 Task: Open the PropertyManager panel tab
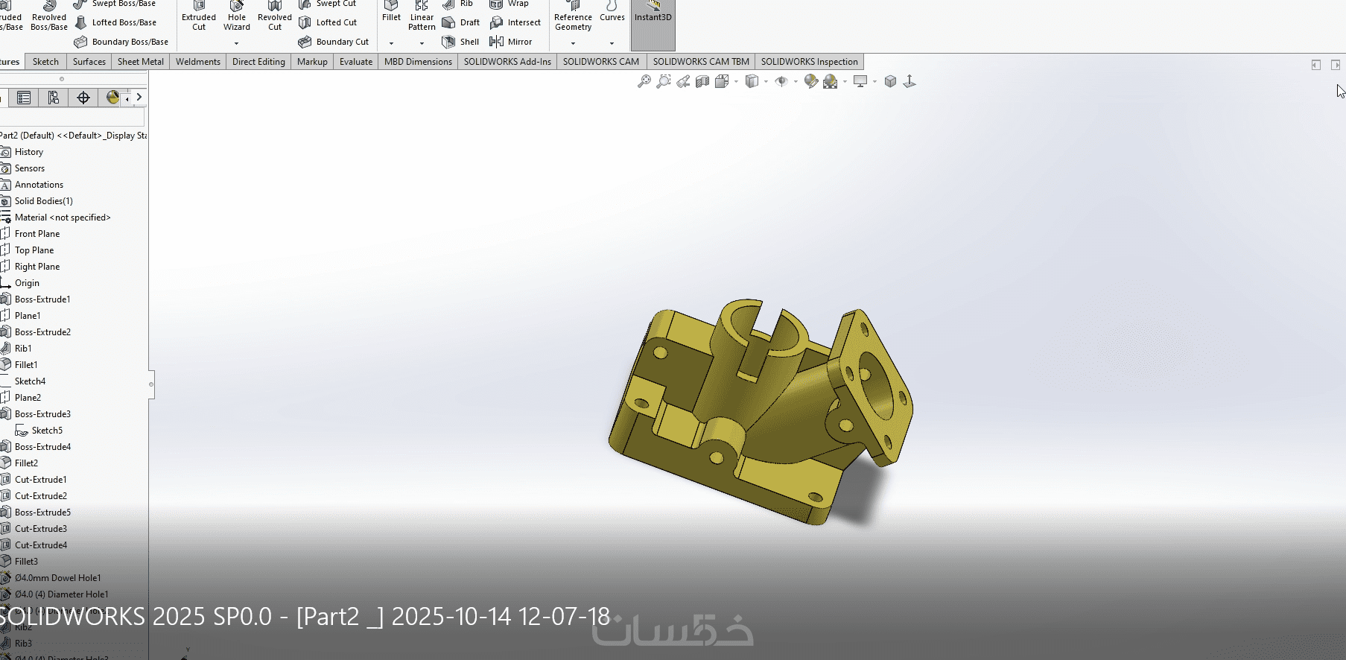click(24, 98)
